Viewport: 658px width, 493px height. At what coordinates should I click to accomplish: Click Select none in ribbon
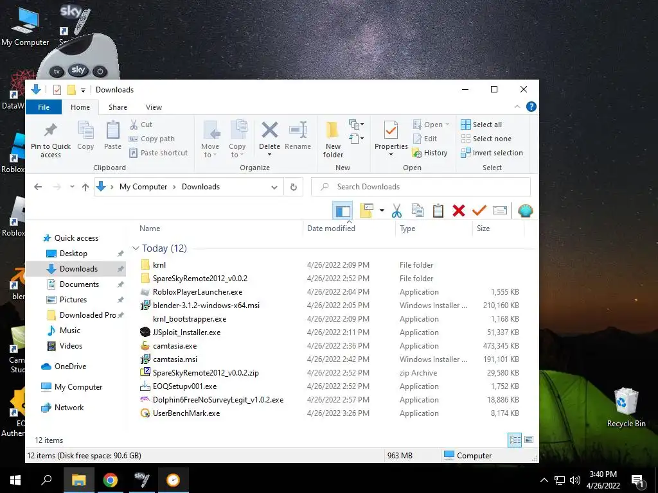point(486,139)
